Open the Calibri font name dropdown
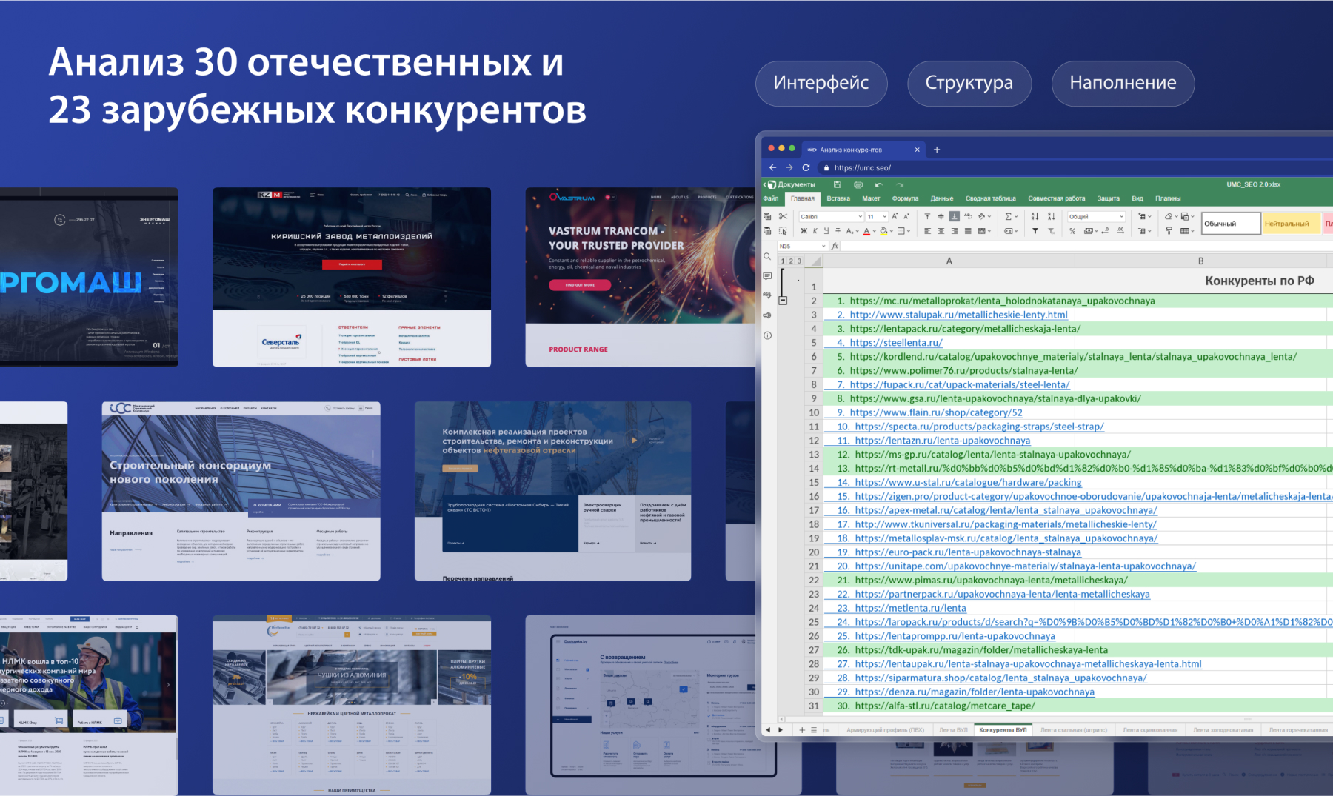This screenshot has width=1333, height=796. click(x=861, y=217)
